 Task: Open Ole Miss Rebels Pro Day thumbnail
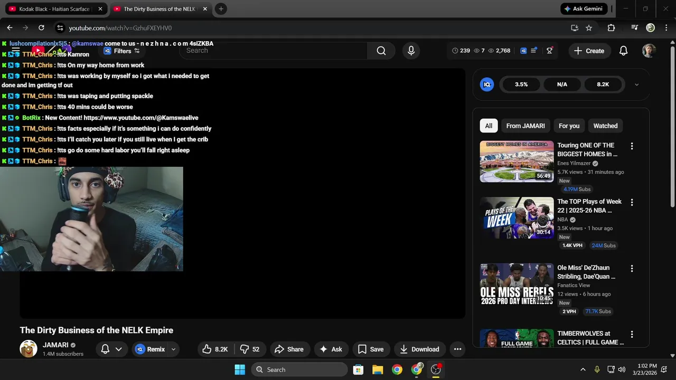[517, 284]
